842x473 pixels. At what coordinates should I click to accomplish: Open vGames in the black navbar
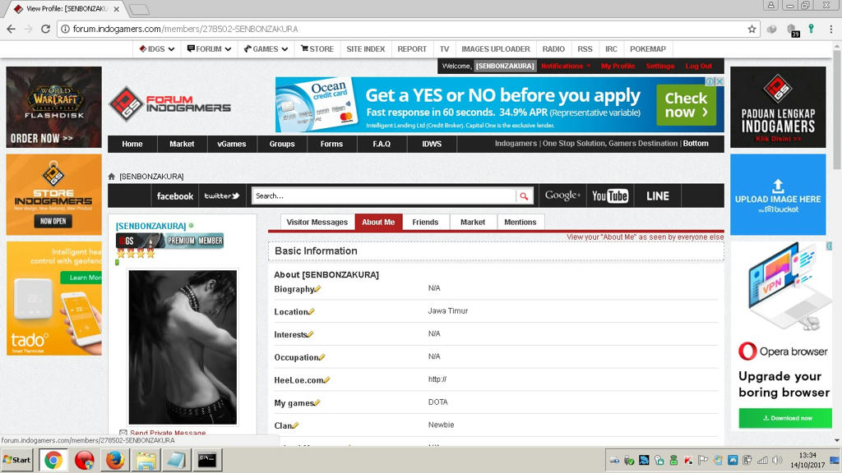[x=231, y=144]
